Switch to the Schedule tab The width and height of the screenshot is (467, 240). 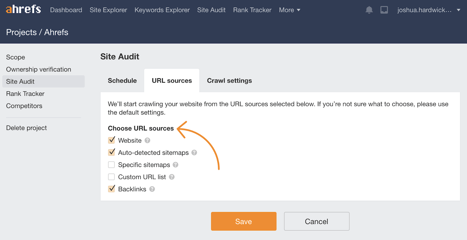122,81
